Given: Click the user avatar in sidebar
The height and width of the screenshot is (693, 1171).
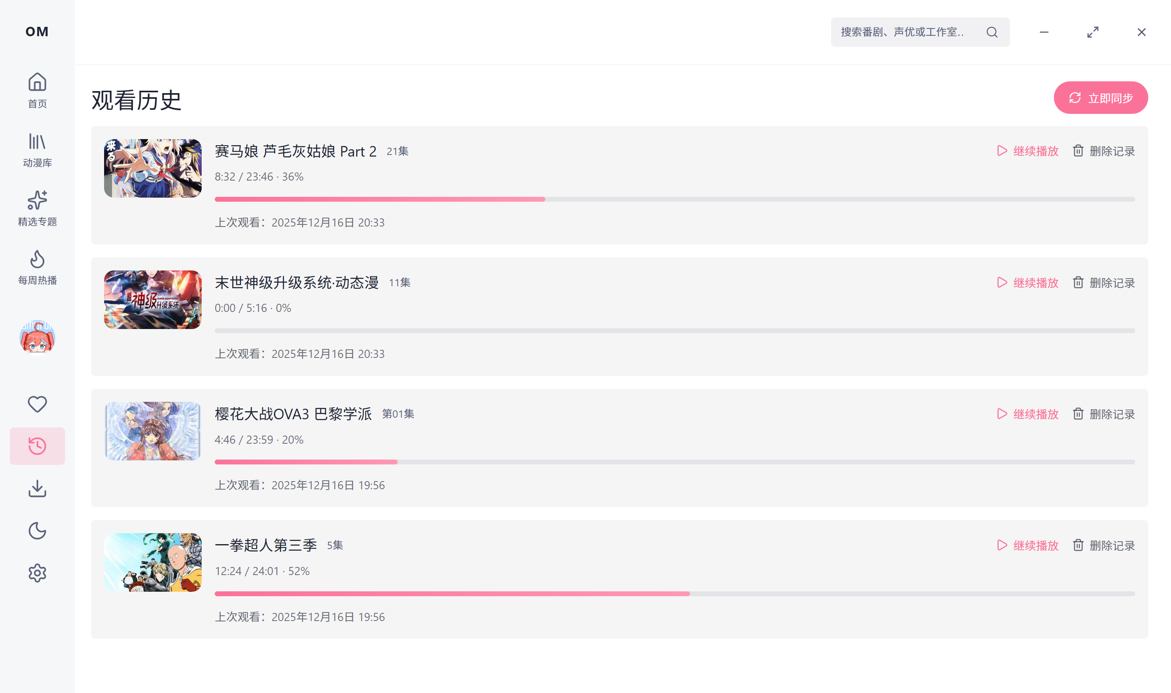Looking at the screenshot, I should point(37,337).
